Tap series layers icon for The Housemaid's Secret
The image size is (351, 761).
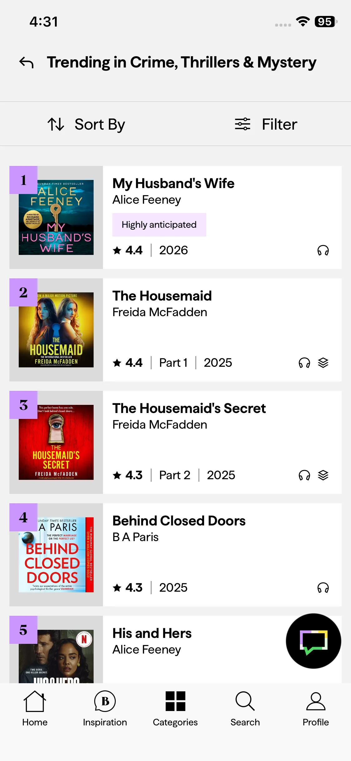[x=323, y=475]
